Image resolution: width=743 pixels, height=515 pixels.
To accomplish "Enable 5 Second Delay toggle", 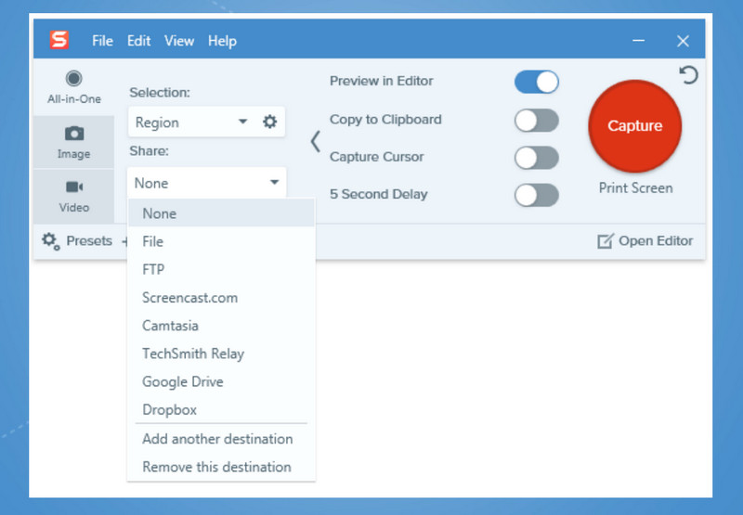I will pos(537,195).
